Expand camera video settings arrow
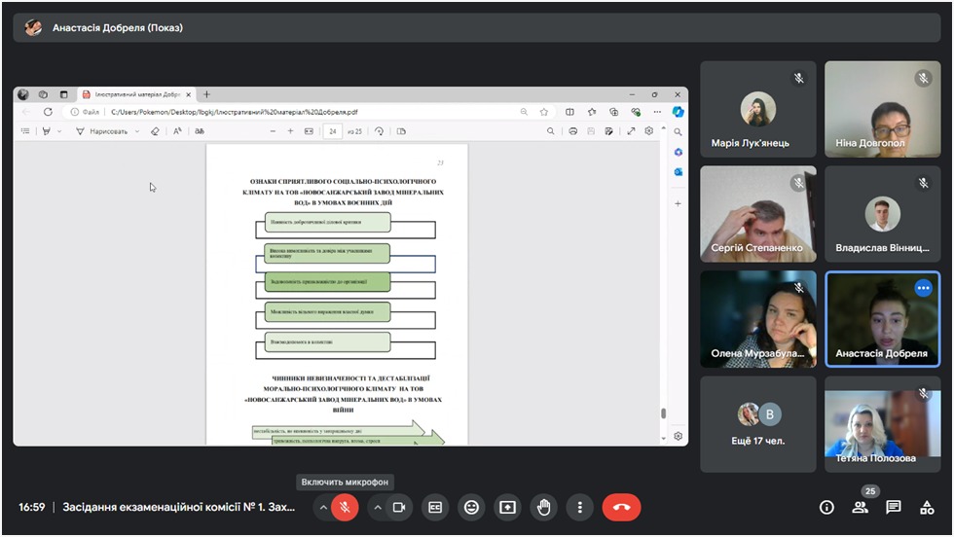Image resolution: width=954 pixels, height=537 pixels. (376, 507)
